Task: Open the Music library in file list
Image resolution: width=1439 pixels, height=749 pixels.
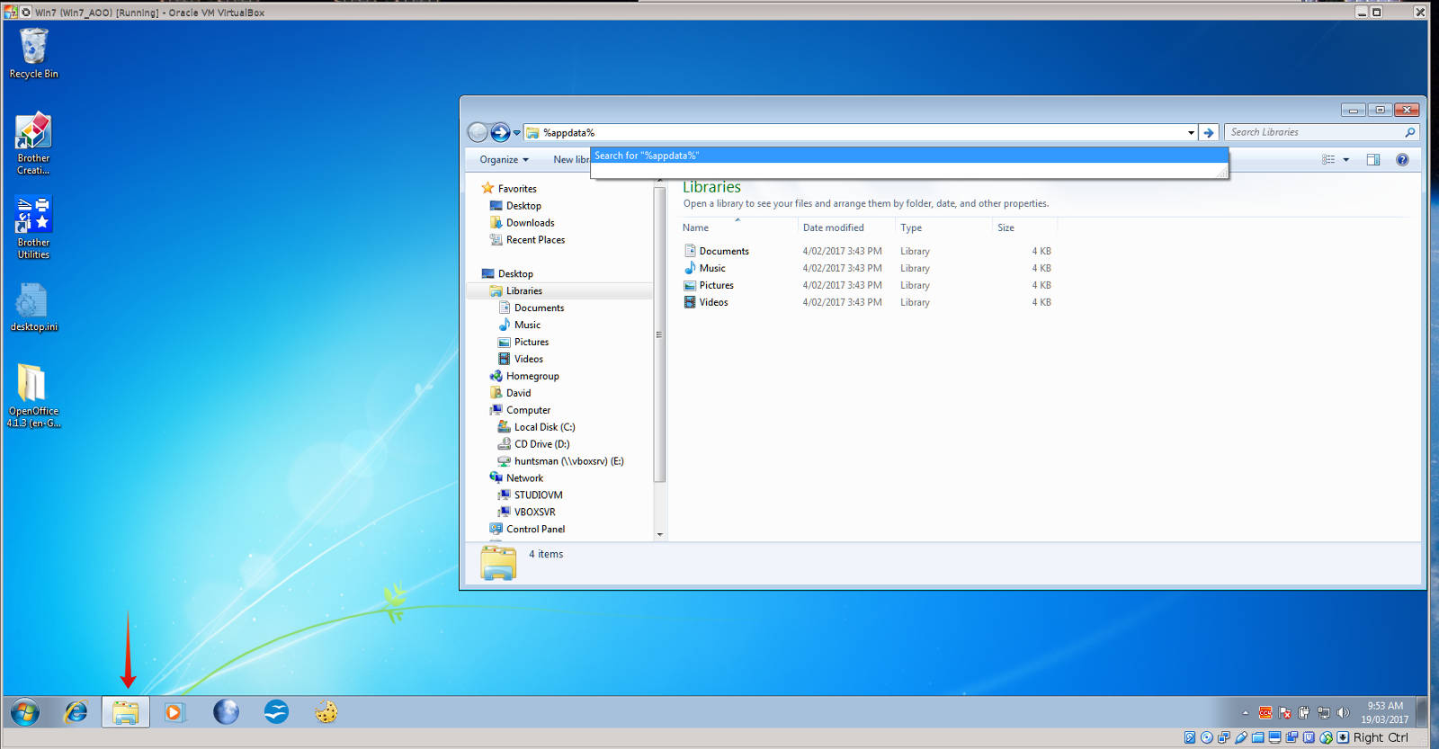Action: pyautogui.click(x=712, y=268)
